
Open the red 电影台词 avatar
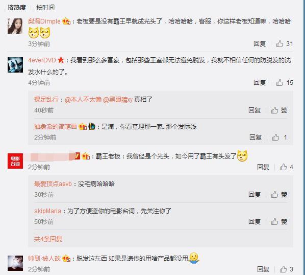[15, 161]
